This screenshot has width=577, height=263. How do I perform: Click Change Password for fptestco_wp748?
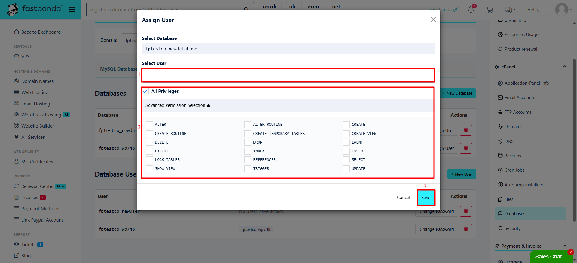[x=437, y=229]
